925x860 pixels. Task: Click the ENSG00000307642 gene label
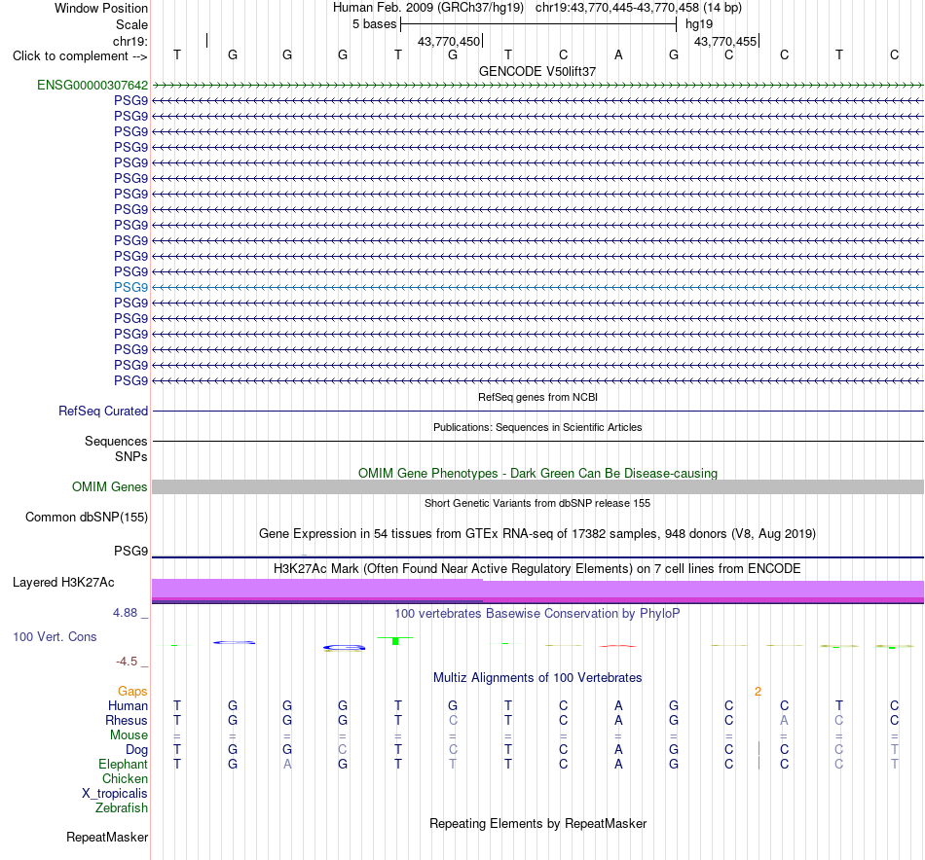(92, 85)
